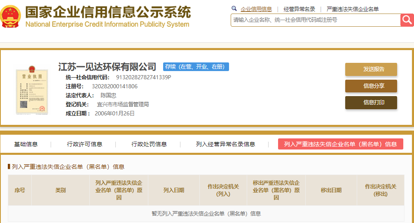Click the 作出决定机关(列入) column header
Viewport: 414px width, 223px height.
coord(223,190)
